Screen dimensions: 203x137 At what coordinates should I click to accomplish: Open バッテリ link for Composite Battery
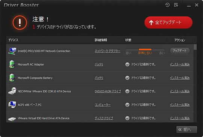click(99, 78)
